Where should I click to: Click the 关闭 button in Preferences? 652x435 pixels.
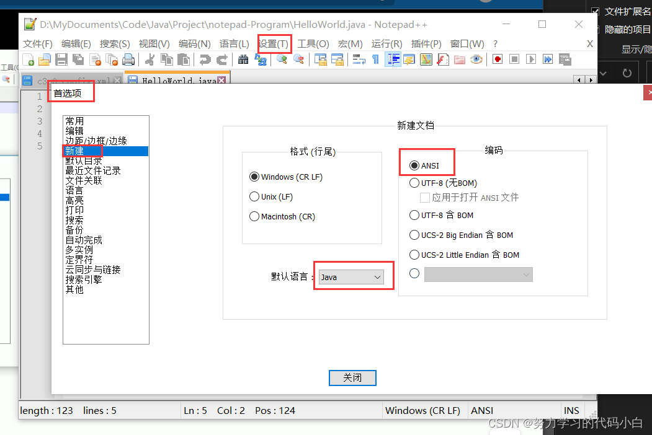tap(352, 377)
